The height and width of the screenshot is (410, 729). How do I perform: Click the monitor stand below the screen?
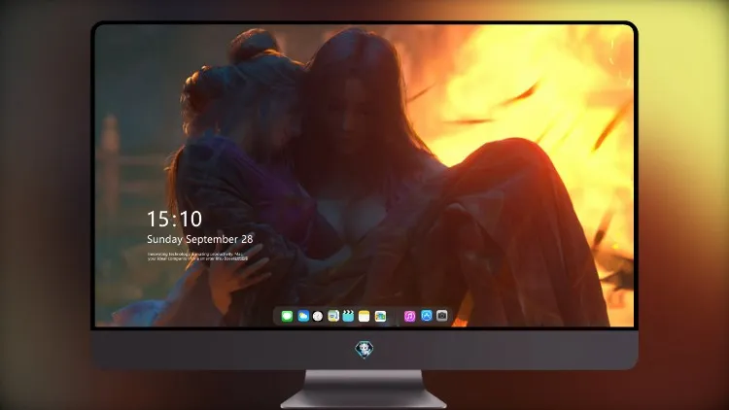364,389
